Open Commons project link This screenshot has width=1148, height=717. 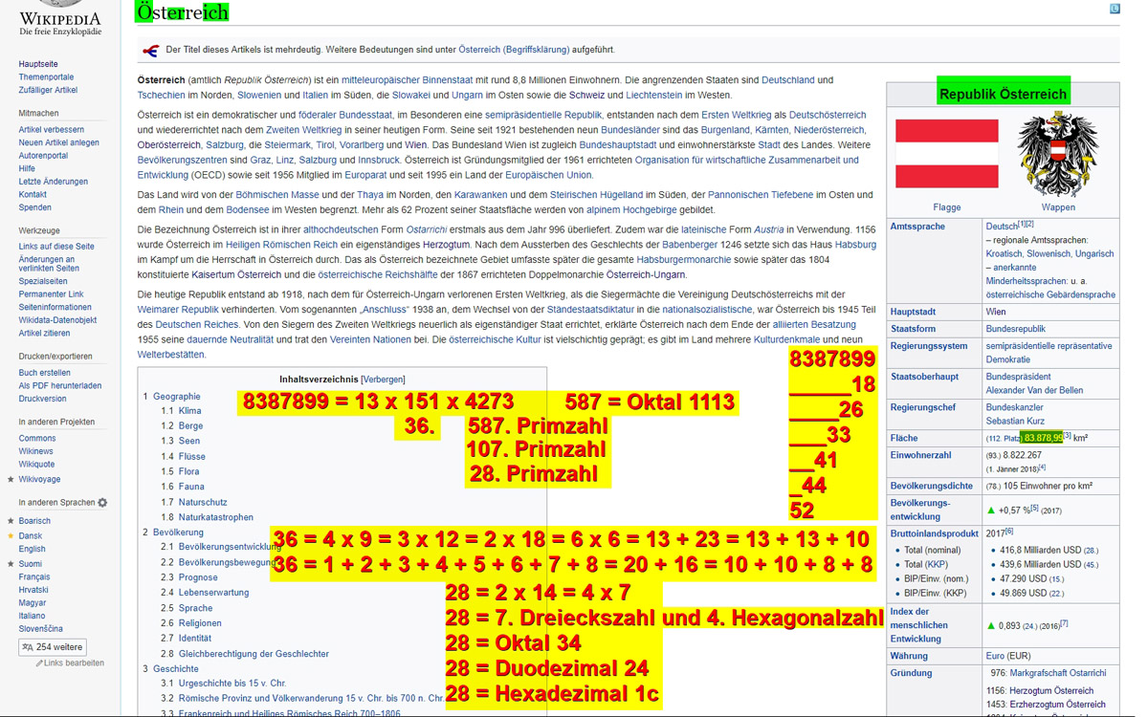[x=37, y=439]
